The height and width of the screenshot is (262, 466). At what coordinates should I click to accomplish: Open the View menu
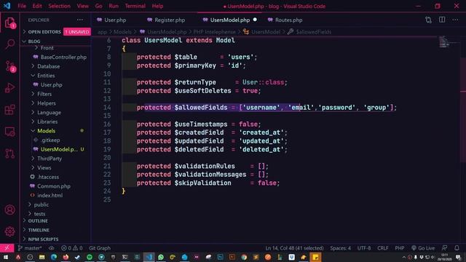click(82, 6)
